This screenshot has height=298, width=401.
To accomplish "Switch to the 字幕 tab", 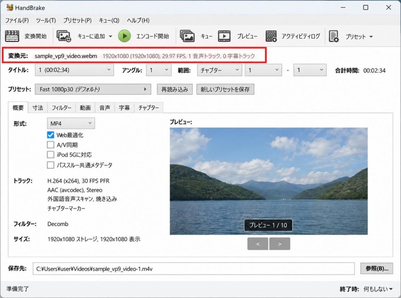I will pyautogui.click(x=124, y=107).
